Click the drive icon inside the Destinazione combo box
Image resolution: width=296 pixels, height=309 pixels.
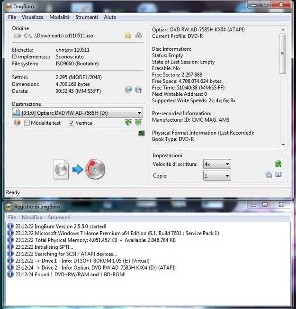pos(17,113)
